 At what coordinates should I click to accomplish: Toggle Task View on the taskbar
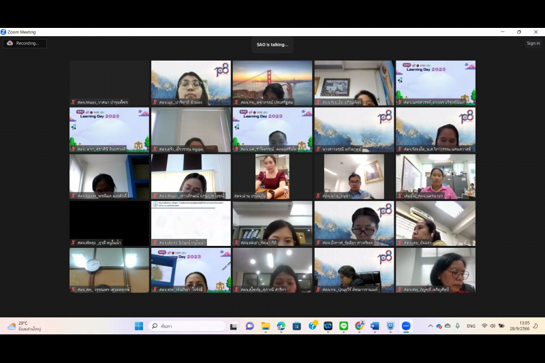point(234,326)
